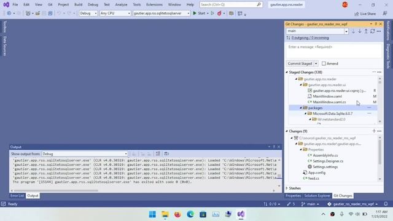Pull changes with the second down arrow

tap(360, 31)
